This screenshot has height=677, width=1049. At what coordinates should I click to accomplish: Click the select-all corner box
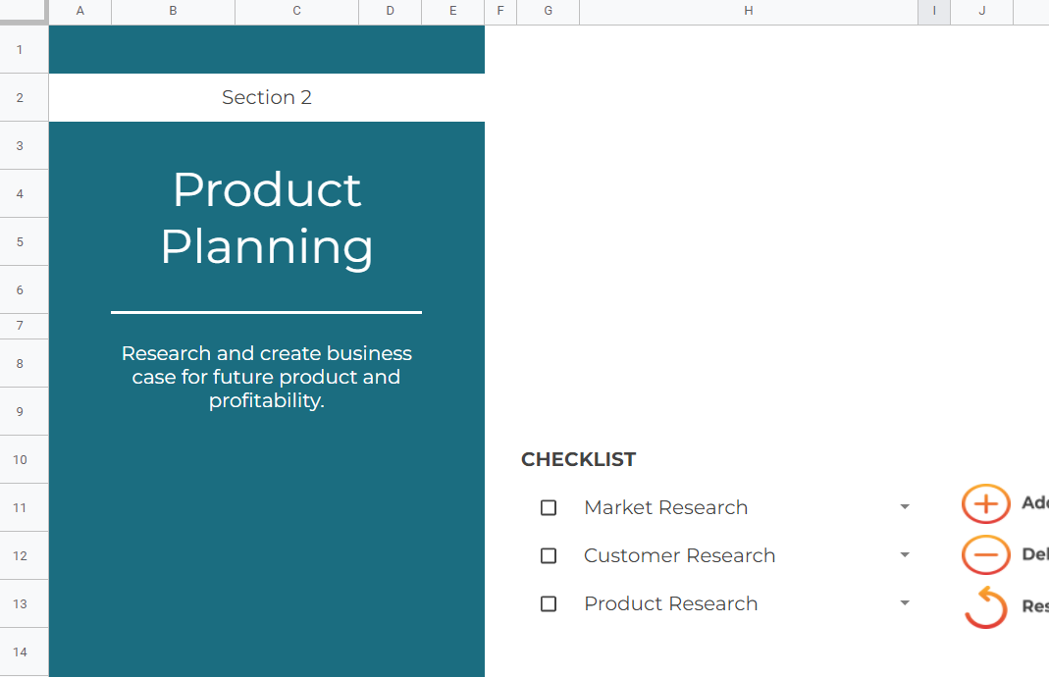tap(25, 12)
